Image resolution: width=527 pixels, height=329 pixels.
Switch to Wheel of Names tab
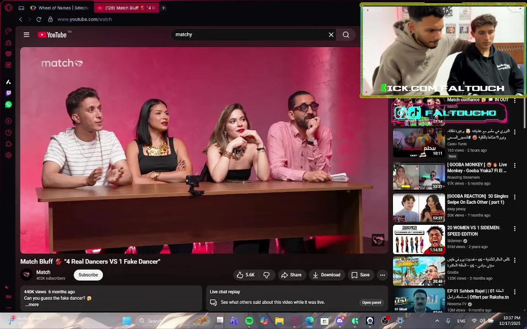coord(59,8)
